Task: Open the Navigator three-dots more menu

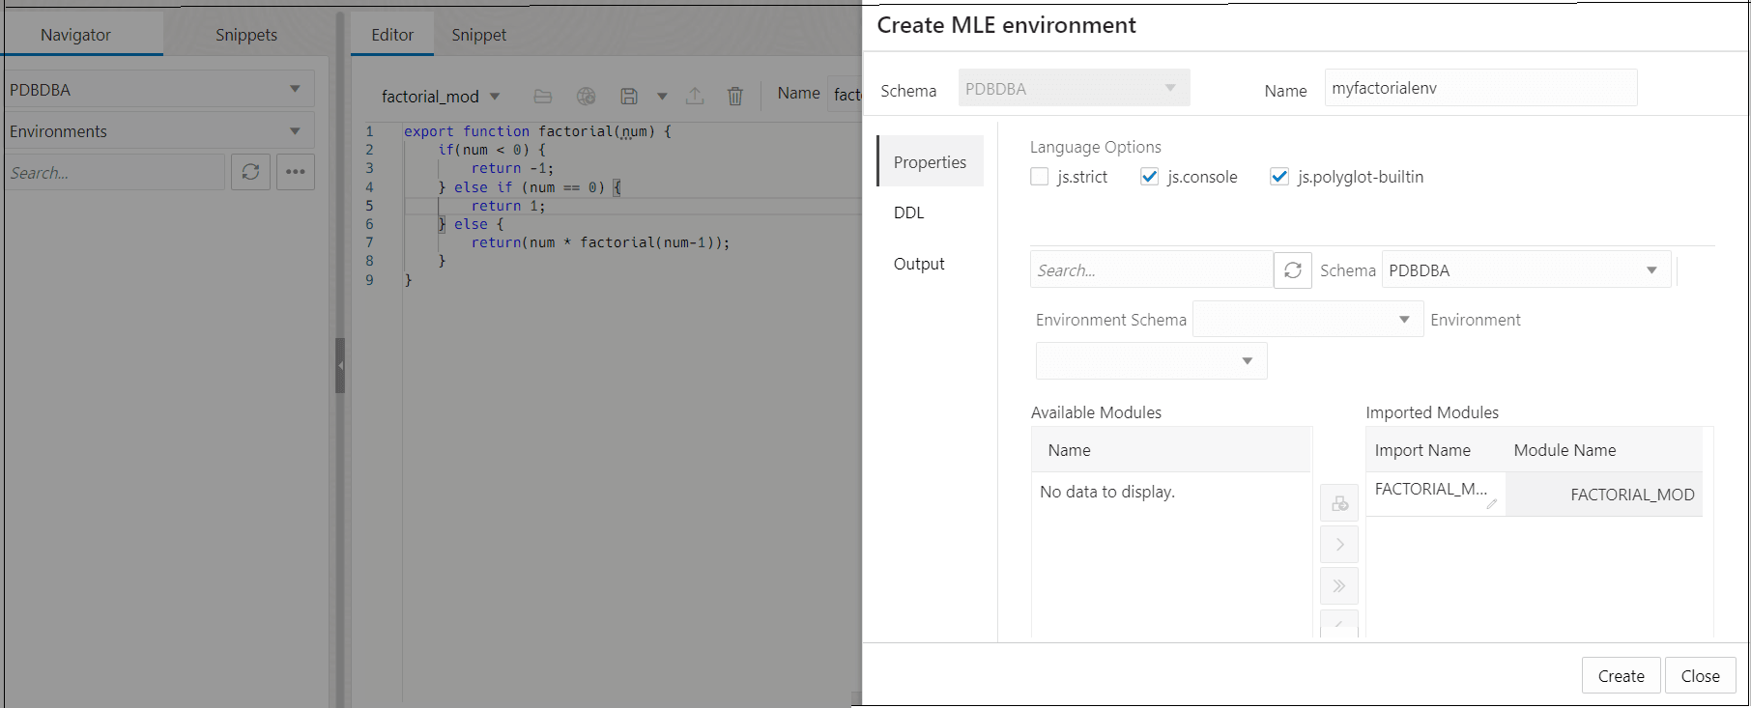Action: click(296, 172)
